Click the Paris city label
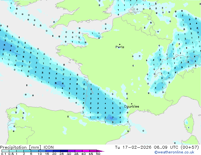The width and height of the screenshot is (201, 155). pyautogui.click(x=120, y=47)
